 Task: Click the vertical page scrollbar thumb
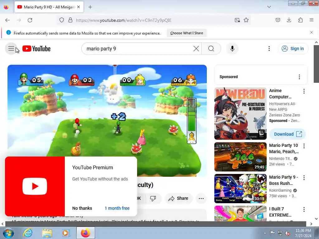316,64
